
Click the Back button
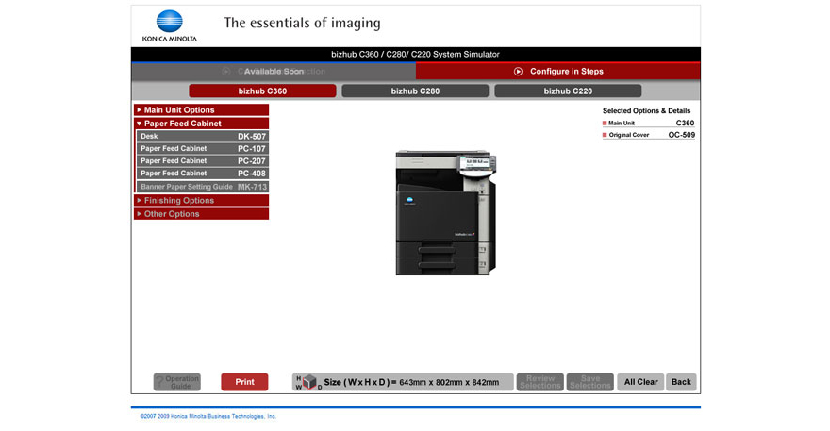(681, 382)
